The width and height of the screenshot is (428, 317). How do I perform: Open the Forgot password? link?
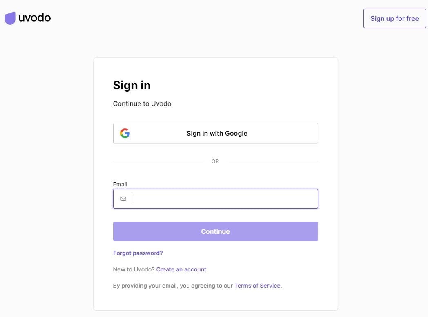[138, 253]
